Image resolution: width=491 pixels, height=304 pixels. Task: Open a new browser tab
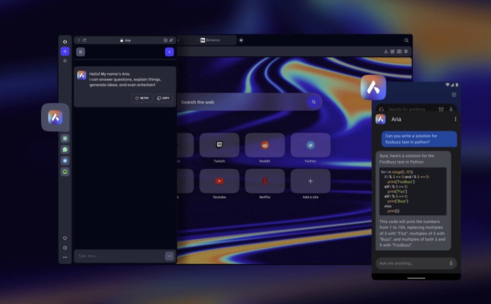click(x=241, y=40)
